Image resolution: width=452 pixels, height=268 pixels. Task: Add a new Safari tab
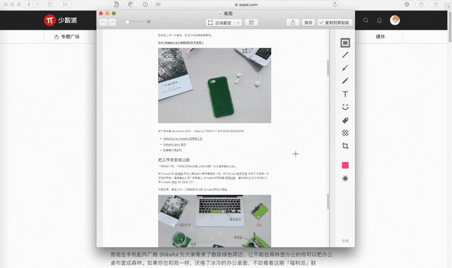point(448,6)
